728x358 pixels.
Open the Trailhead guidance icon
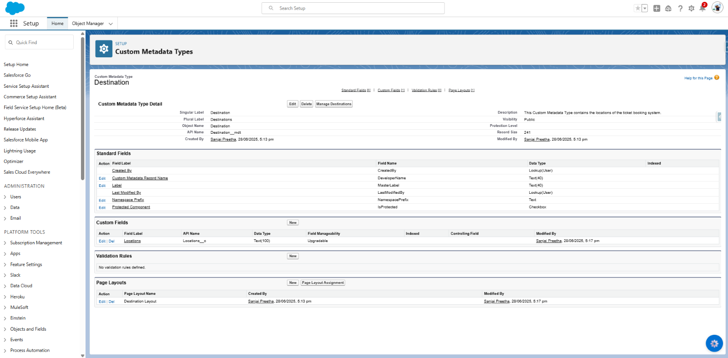[668, 8]
